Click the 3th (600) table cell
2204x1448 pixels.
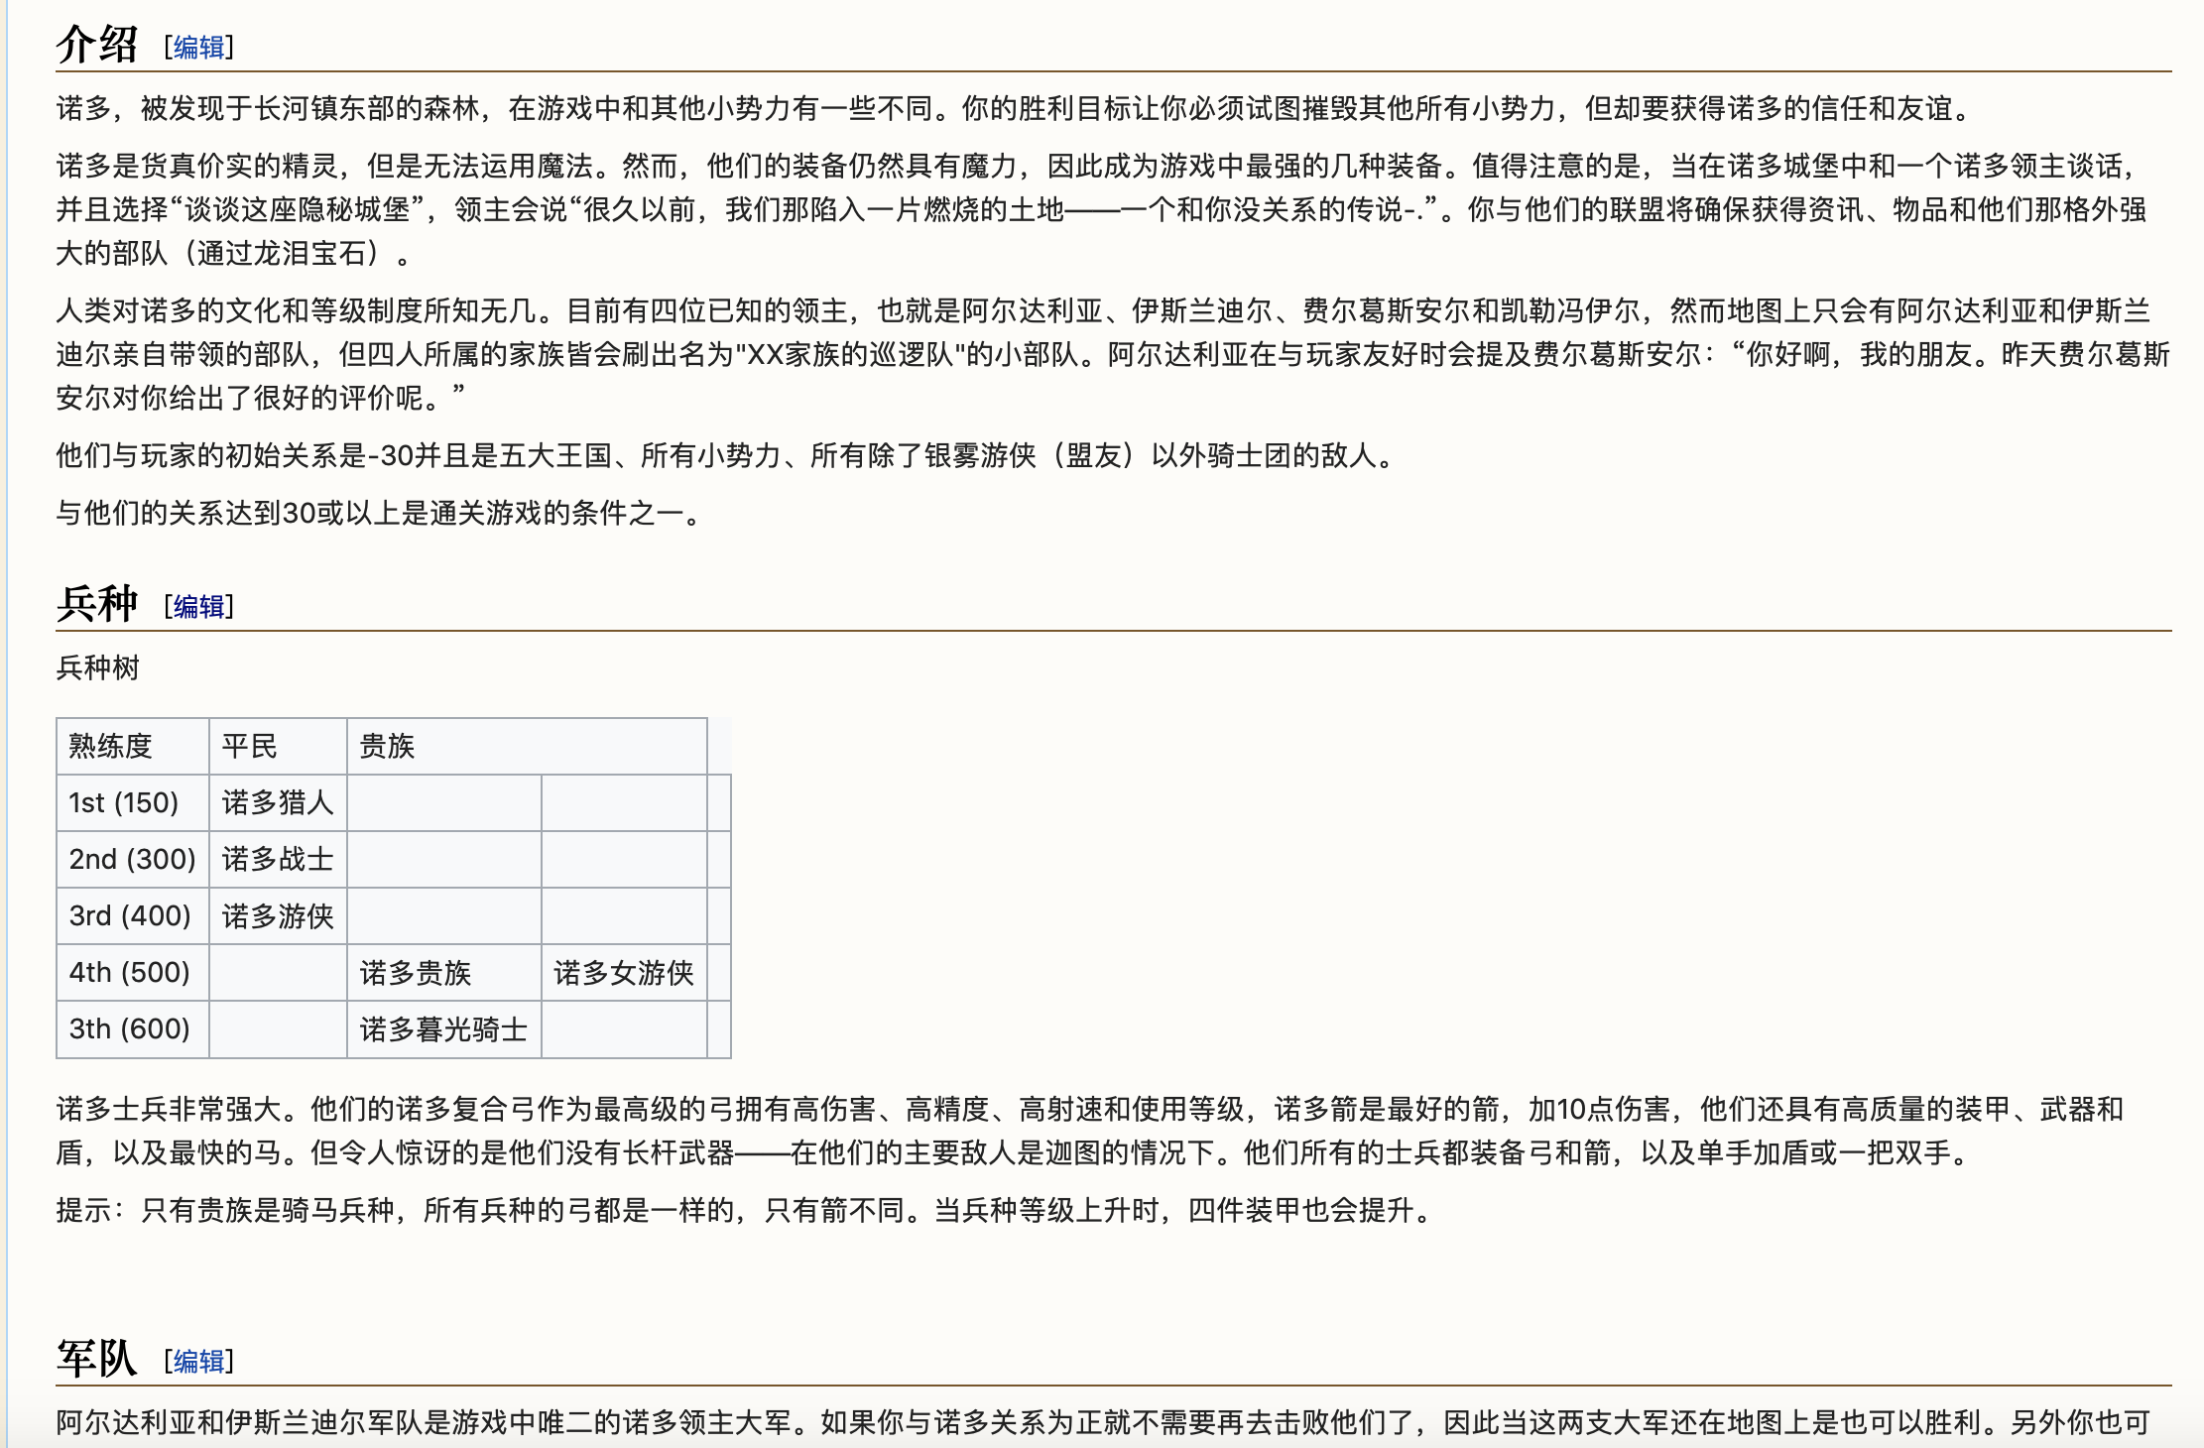pos(133,1028)
